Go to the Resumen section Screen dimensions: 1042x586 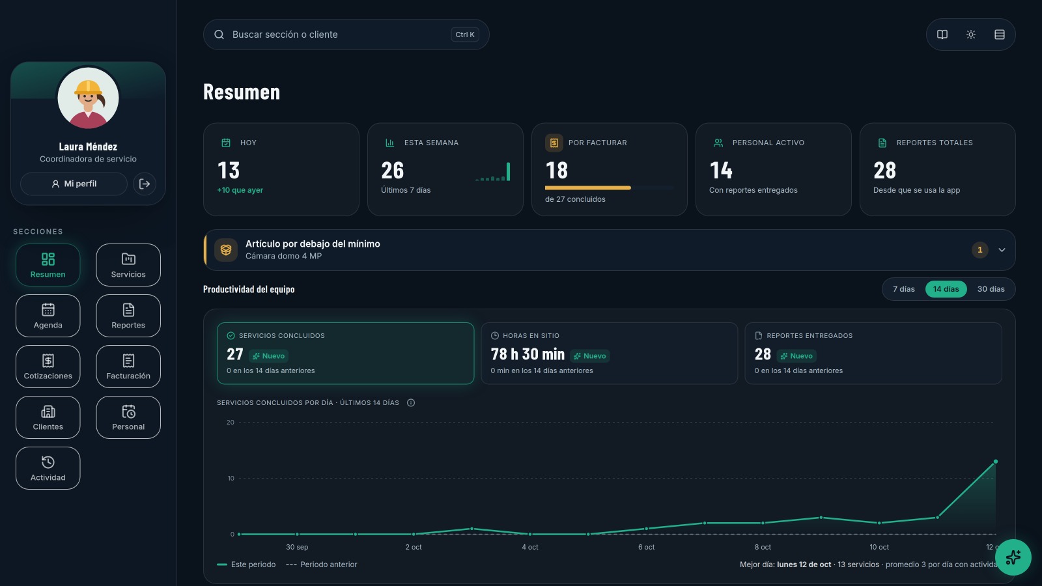tap(48, 265)
